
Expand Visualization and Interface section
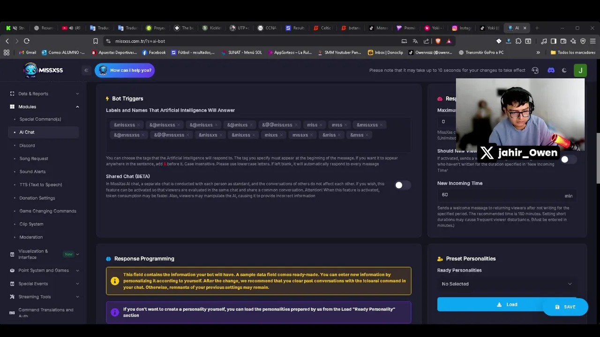[x=77, y=254]
